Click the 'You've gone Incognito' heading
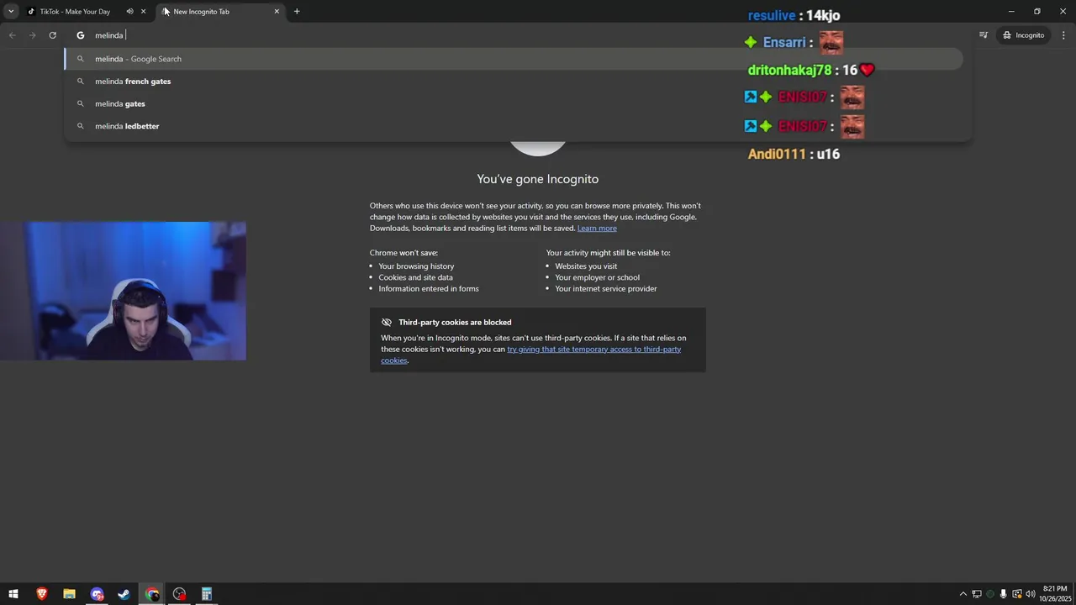 [538, 179]
